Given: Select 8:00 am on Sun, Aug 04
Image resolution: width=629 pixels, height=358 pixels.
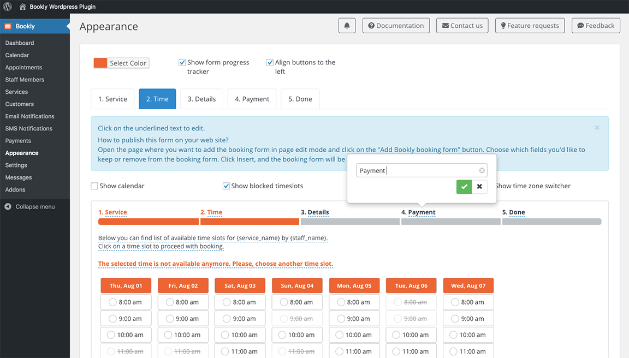Looking at the screenshot, I should pos(297,302).
